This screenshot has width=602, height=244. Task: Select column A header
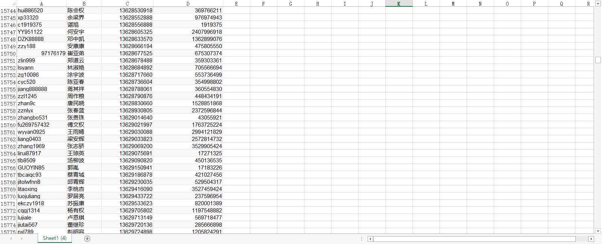(x=41, y=3)
